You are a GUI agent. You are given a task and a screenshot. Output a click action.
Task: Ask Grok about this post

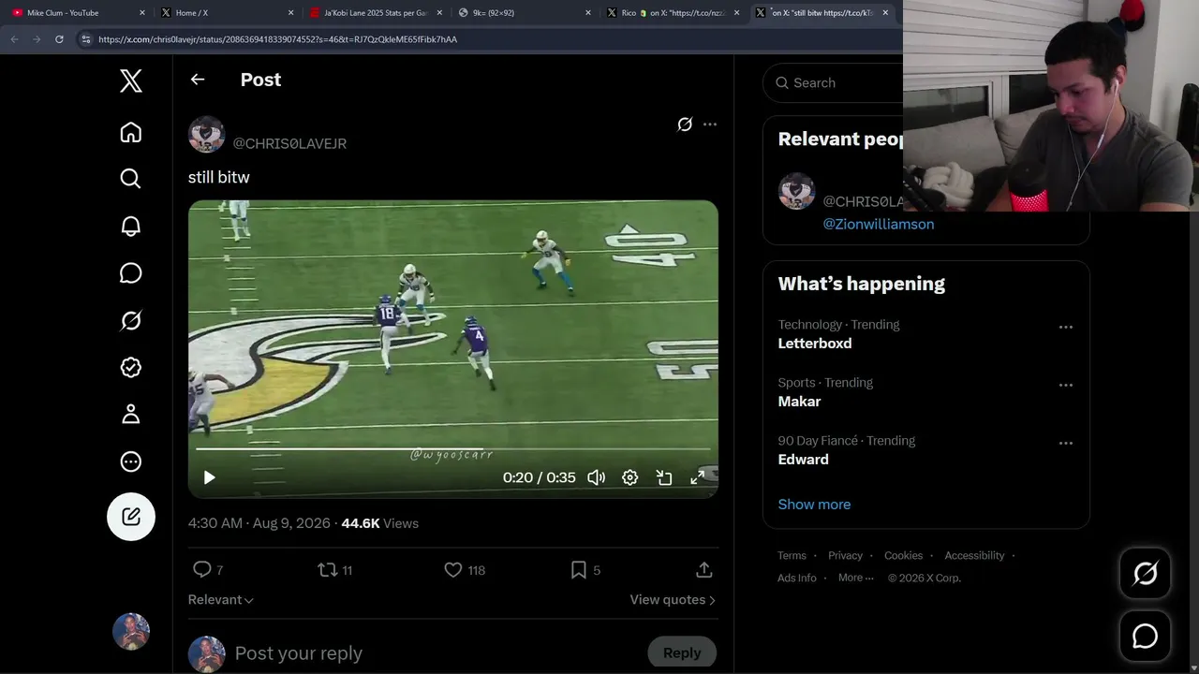point(685,125)
